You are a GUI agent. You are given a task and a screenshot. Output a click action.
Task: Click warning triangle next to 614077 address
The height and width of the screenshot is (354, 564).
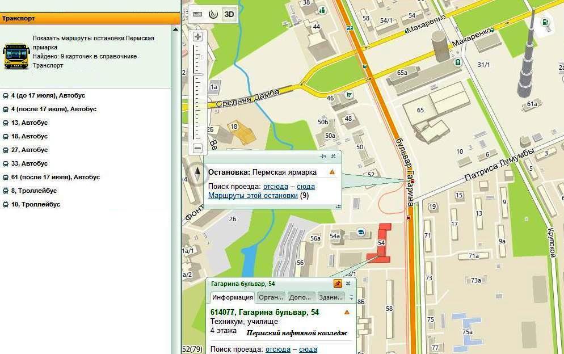tap(347, 312)
